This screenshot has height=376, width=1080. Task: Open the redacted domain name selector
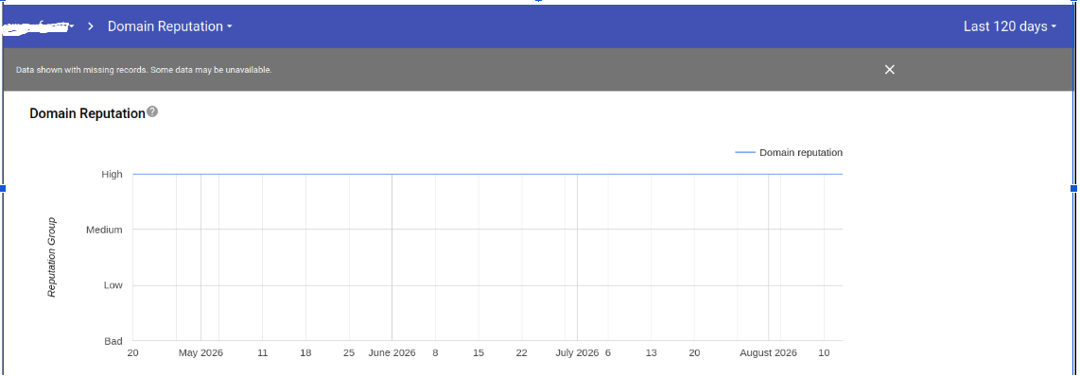pyautogui.click(x=39, y=26)
